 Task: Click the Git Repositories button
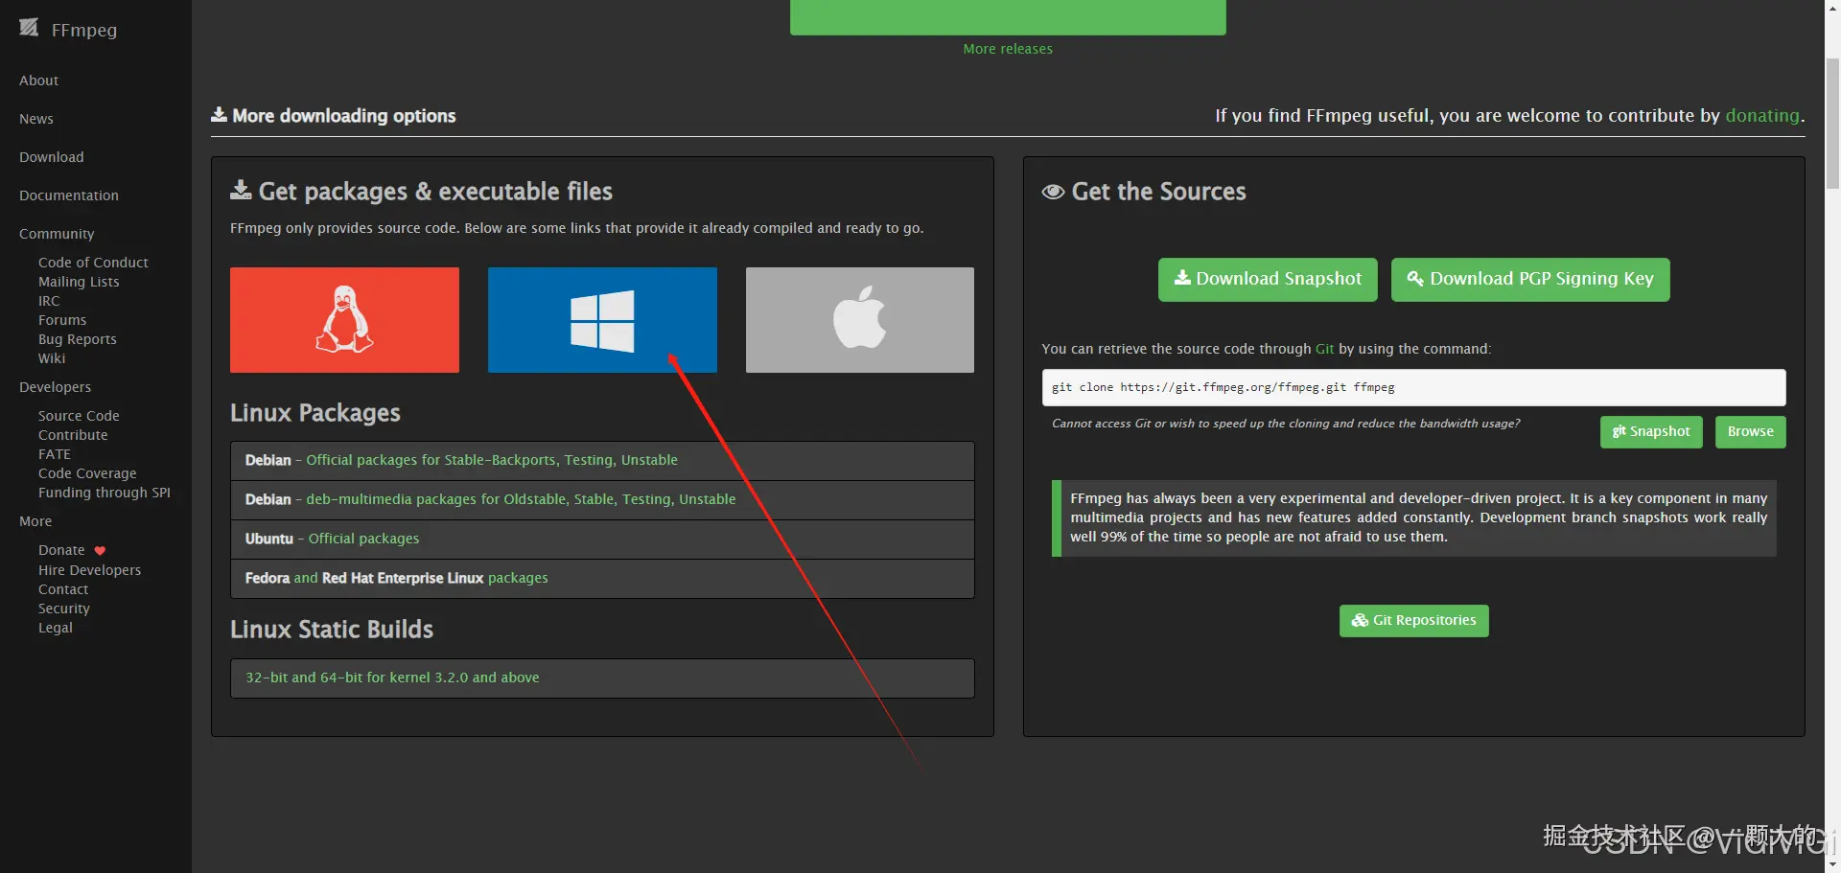(1414, 621)
